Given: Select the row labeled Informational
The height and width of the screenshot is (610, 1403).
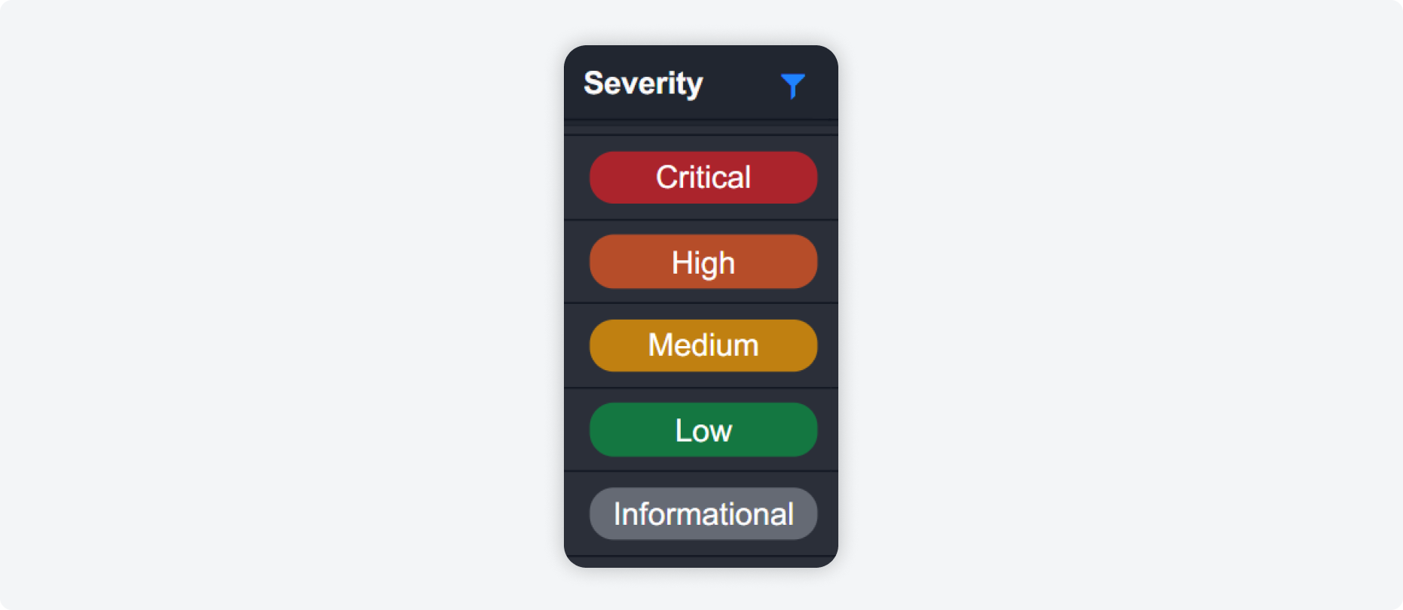Looking at the screenshot, I should click(703, 513).
